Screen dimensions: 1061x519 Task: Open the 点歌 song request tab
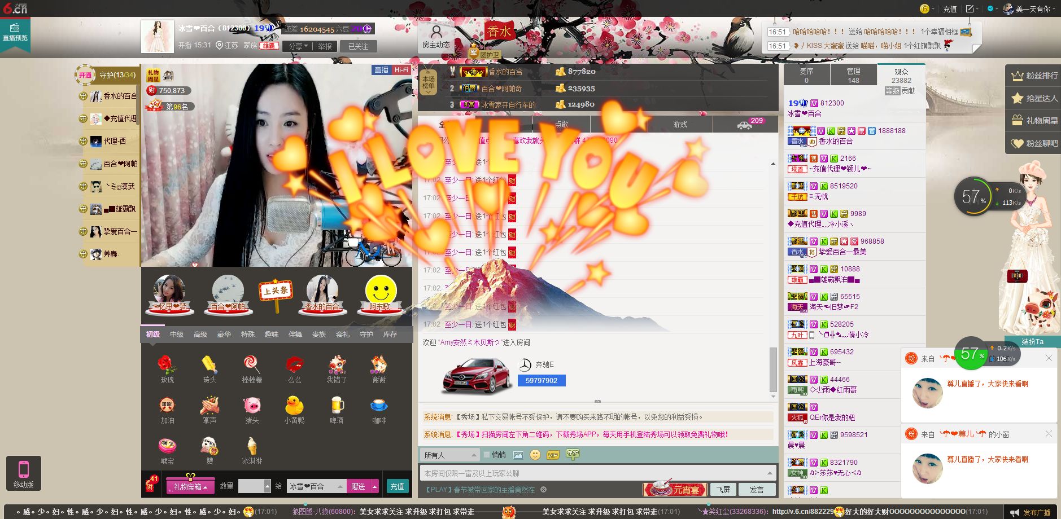[x=562, y=124]
